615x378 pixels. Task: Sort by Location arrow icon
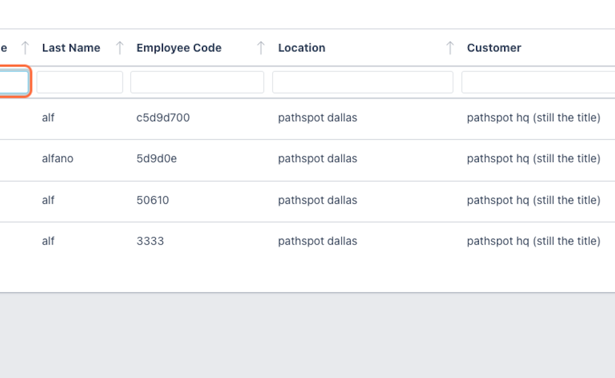450,48
